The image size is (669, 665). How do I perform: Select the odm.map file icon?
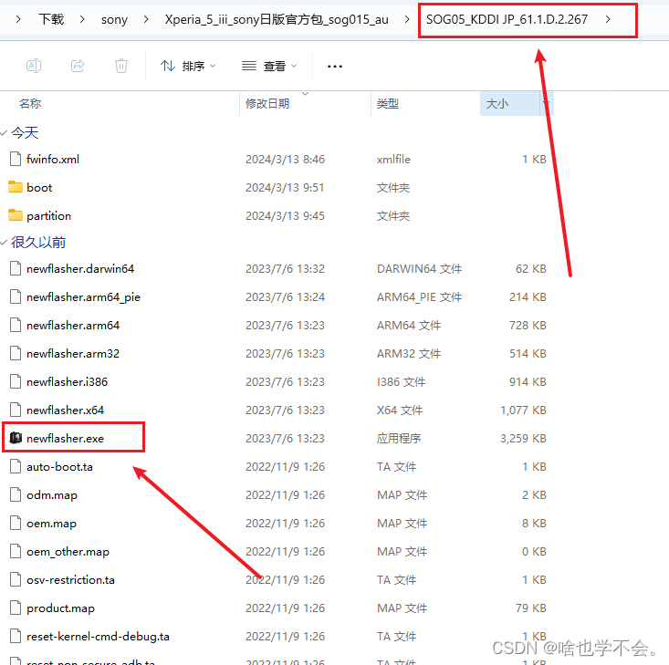(16, 494)
